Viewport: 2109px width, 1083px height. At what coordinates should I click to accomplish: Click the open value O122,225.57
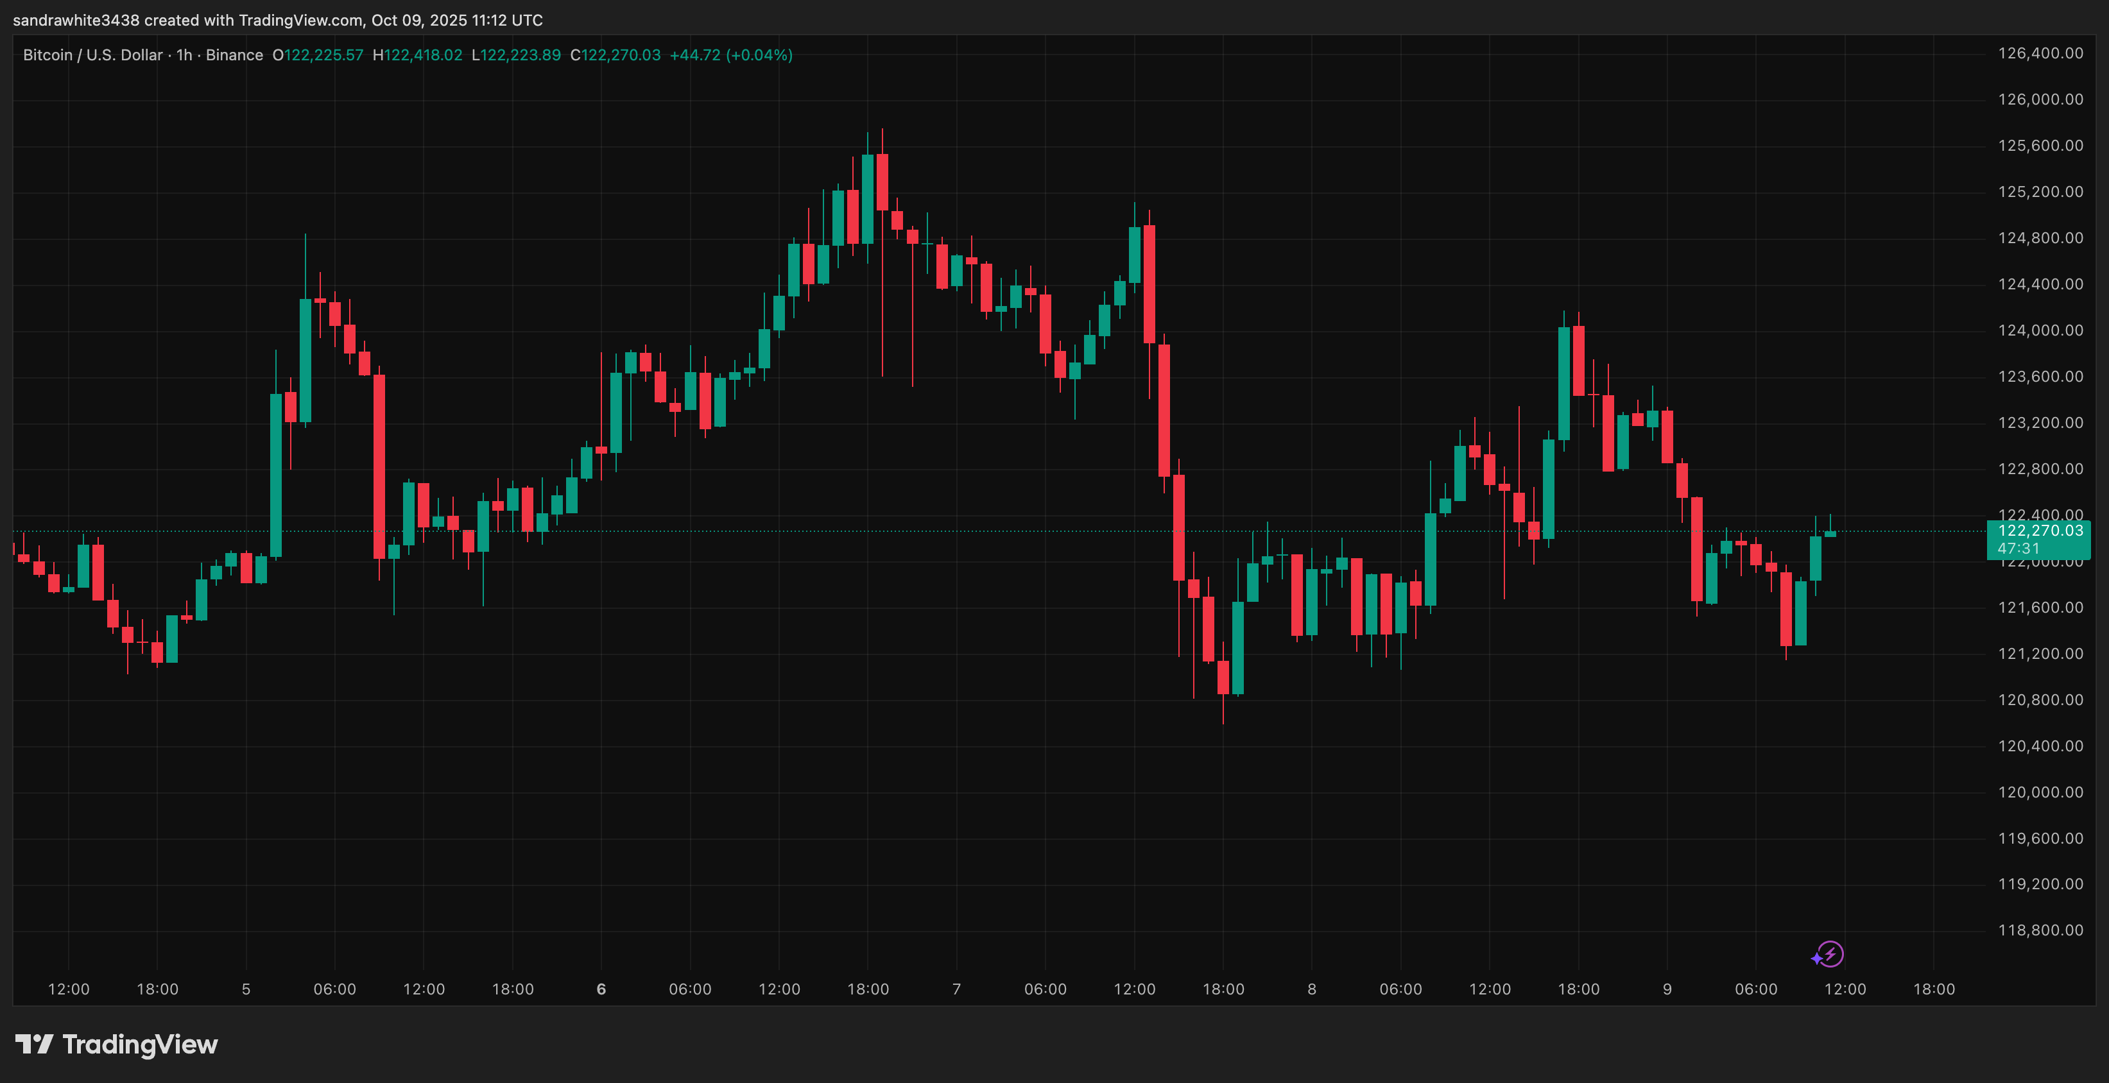(318, 55)
